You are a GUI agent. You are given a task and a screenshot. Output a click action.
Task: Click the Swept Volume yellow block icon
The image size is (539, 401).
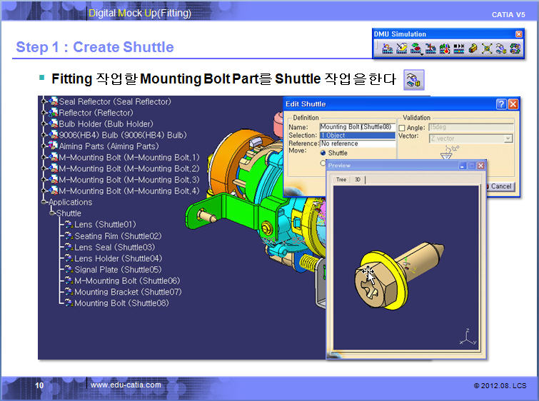(x=473, y=49)
